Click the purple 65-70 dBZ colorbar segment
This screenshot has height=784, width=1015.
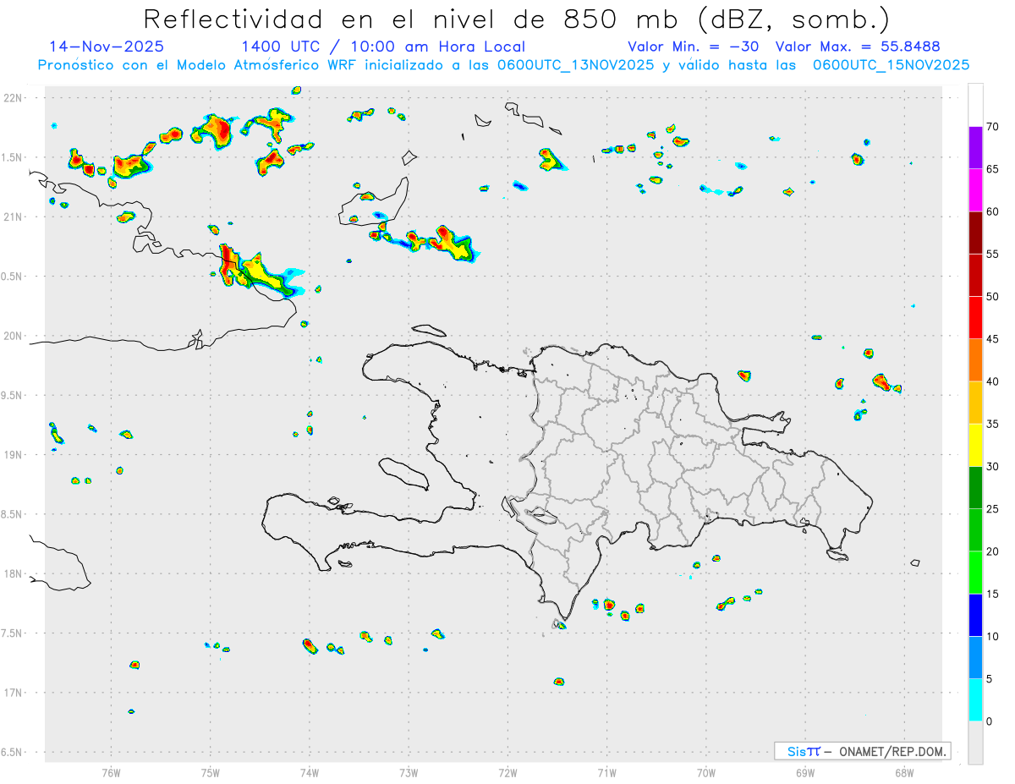[x=975, y=148]
